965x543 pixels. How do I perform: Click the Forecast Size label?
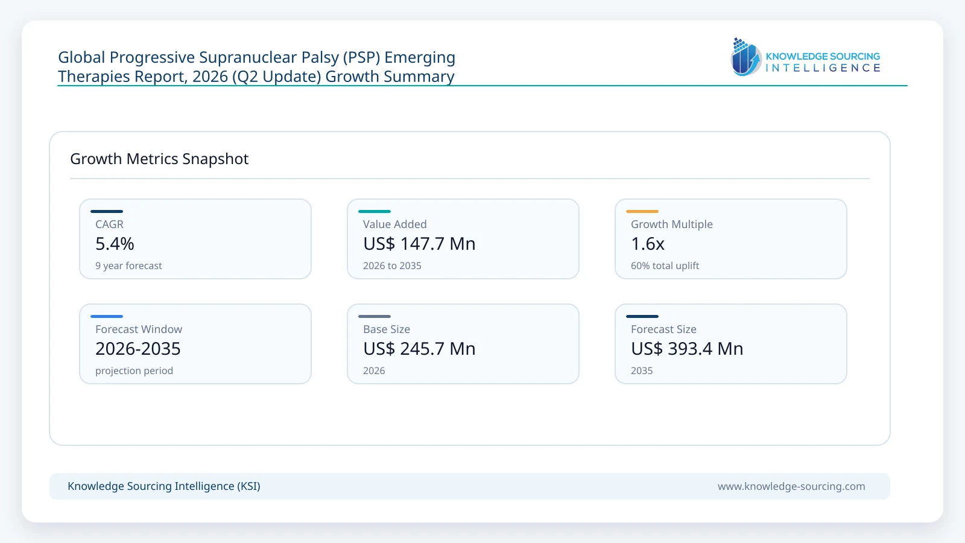[x=663, y=329]
